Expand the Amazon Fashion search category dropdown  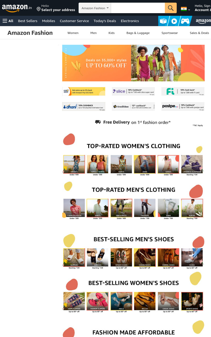point(95,8)
